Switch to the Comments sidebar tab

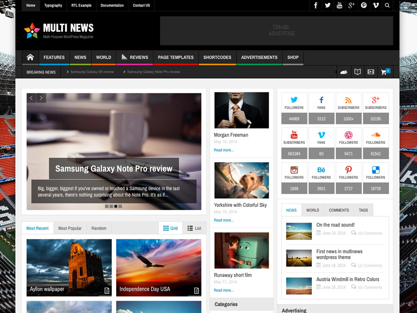tap(339, 210)
